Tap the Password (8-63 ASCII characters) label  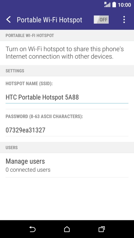[x=44, y=117]
